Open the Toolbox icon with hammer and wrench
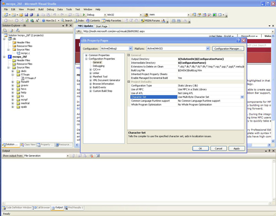The image size is (276, 216). pos(209,15)
